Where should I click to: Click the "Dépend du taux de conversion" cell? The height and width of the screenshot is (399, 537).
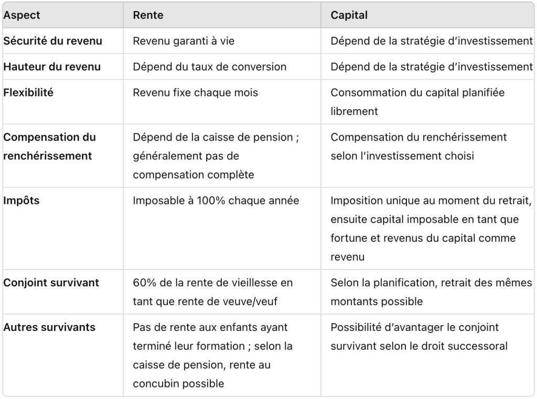coord(209,67)
